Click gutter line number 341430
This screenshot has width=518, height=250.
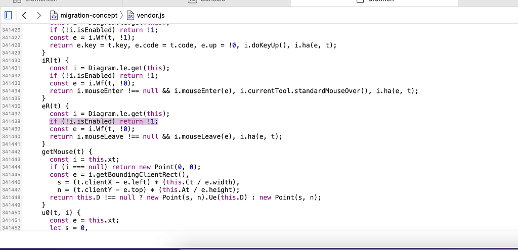11,61
